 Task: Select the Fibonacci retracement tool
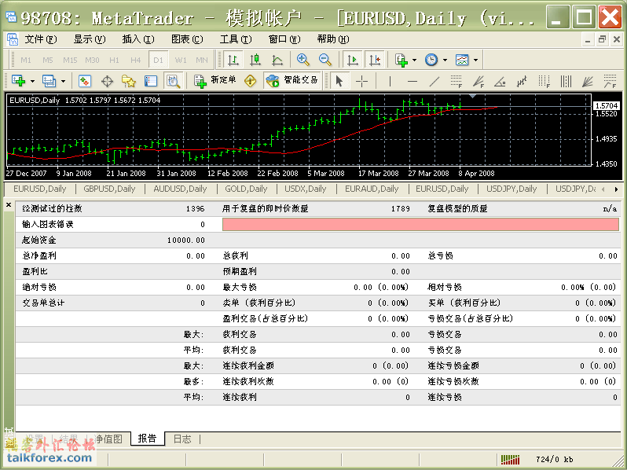point(456,81)
